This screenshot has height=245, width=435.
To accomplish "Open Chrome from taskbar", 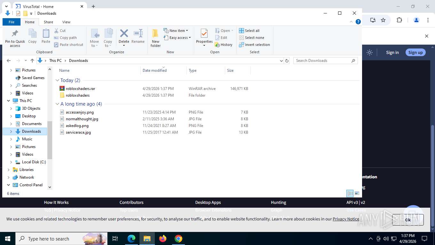I will [x=178, y=239].
